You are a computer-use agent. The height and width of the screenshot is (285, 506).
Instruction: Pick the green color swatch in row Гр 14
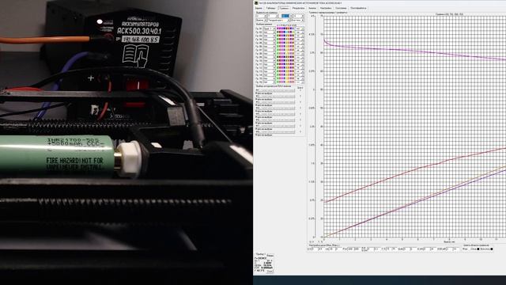tap(278, 75)
